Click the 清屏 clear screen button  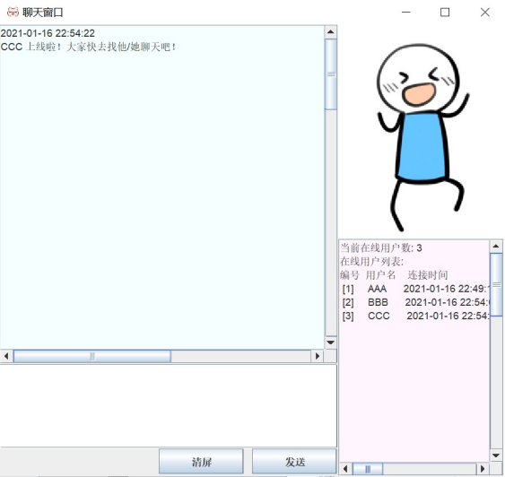[x=201, y=462]
